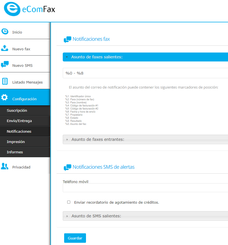Click the eComFax logo
This screenshot has height=245, width=228.
click(x=29, y=9)
